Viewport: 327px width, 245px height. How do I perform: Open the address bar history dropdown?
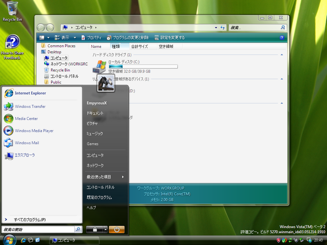pos(216,28)
